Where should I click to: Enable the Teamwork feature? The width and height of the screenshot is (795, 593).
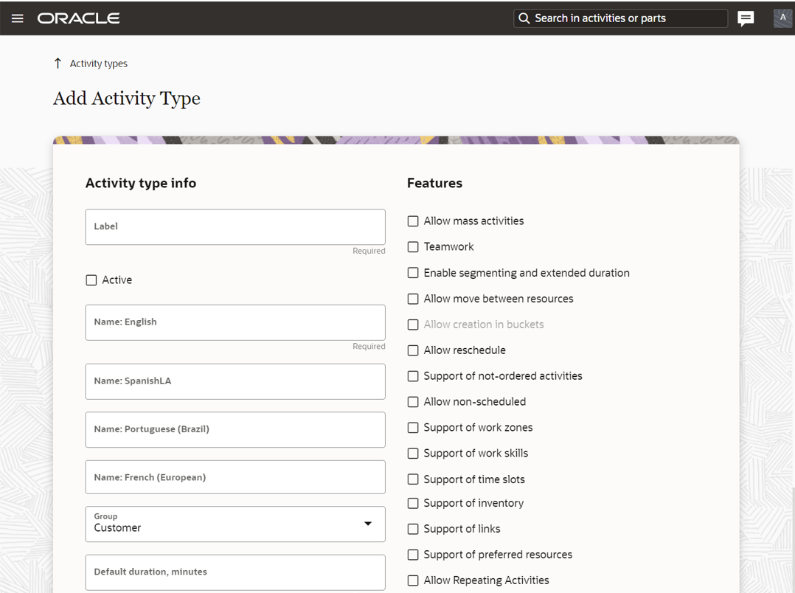coord(413,247)
